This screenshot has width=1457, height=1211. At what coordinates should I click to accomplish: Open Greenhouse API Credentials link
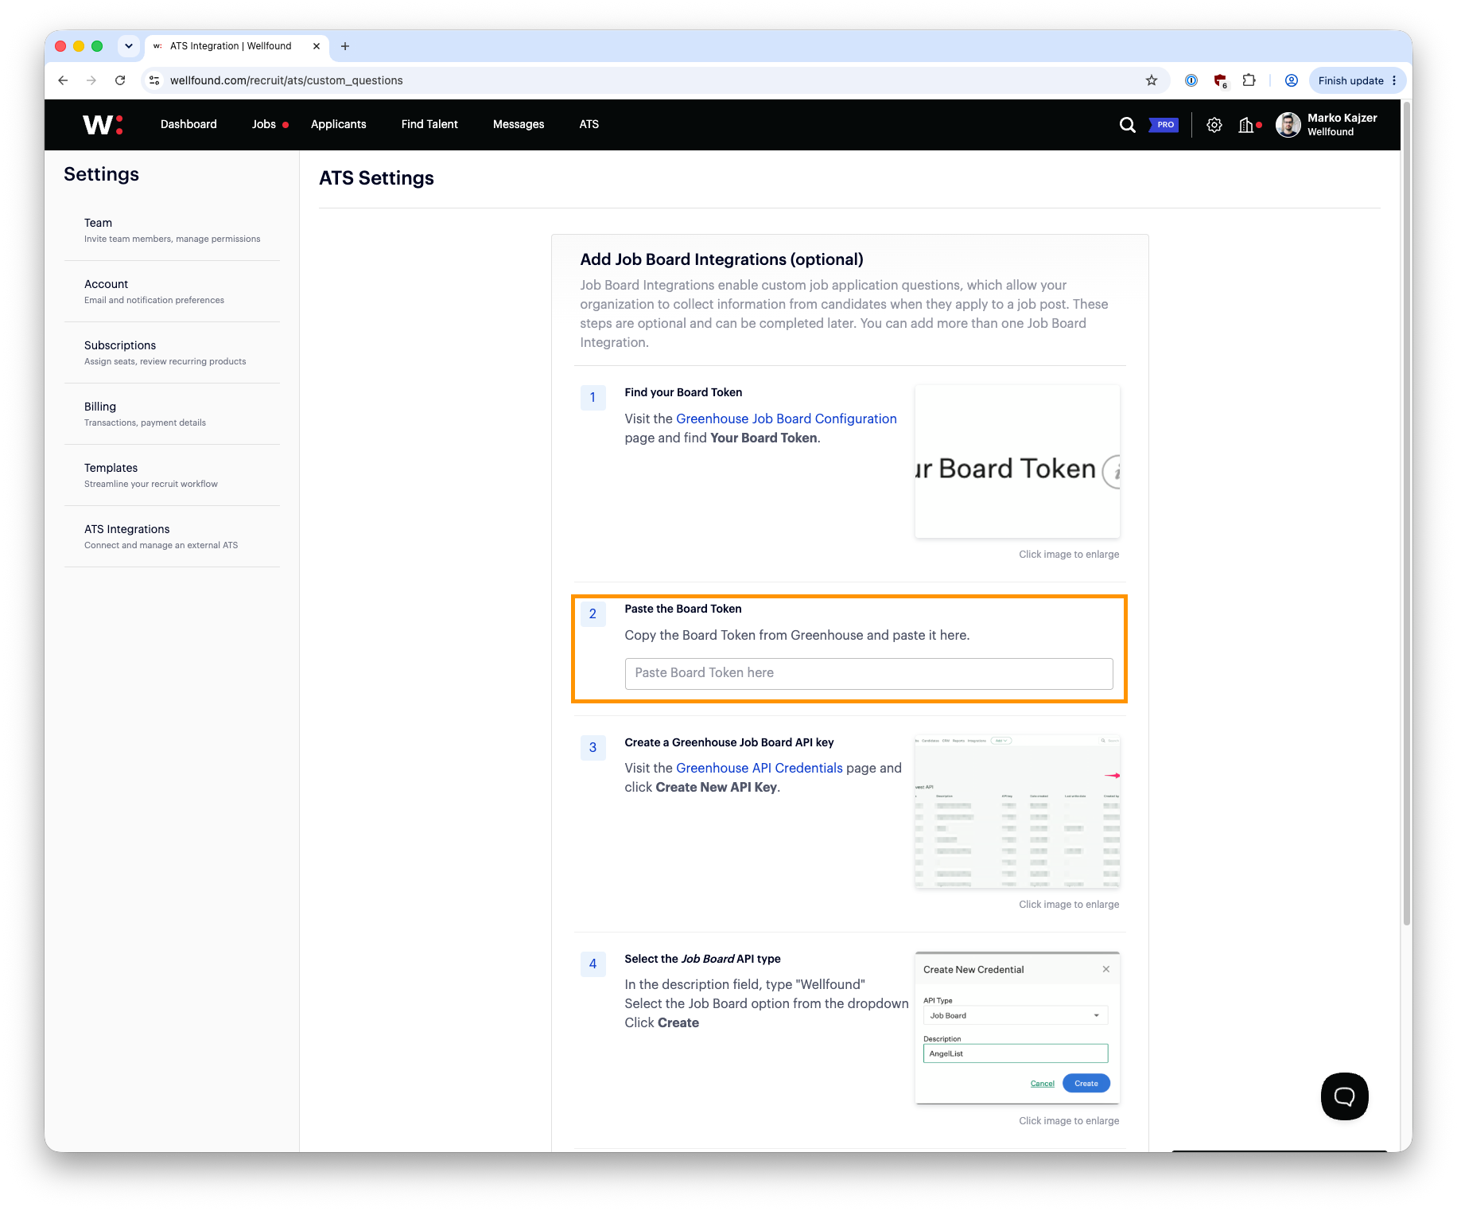[759, 768]
